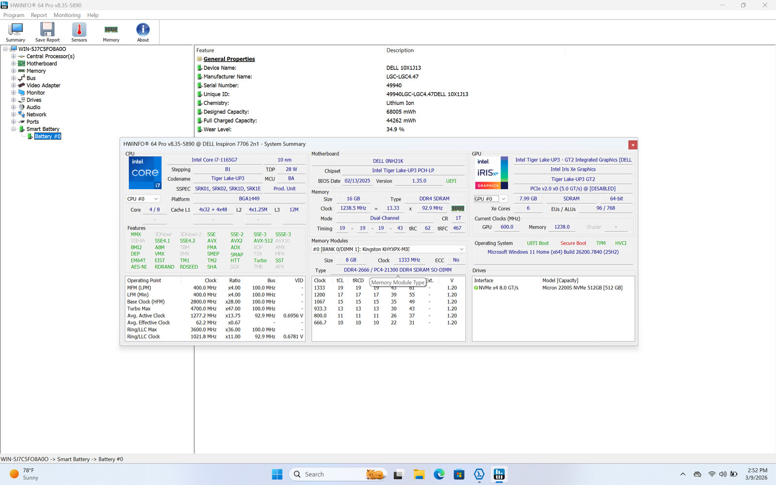
Task: Open the clock showing 2:52 PM
Action: click(x=757, y=474)
